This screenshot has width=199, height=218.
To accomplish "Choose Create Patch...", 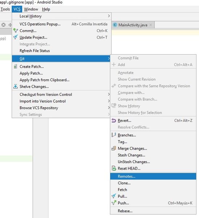I will coord(61,67).
